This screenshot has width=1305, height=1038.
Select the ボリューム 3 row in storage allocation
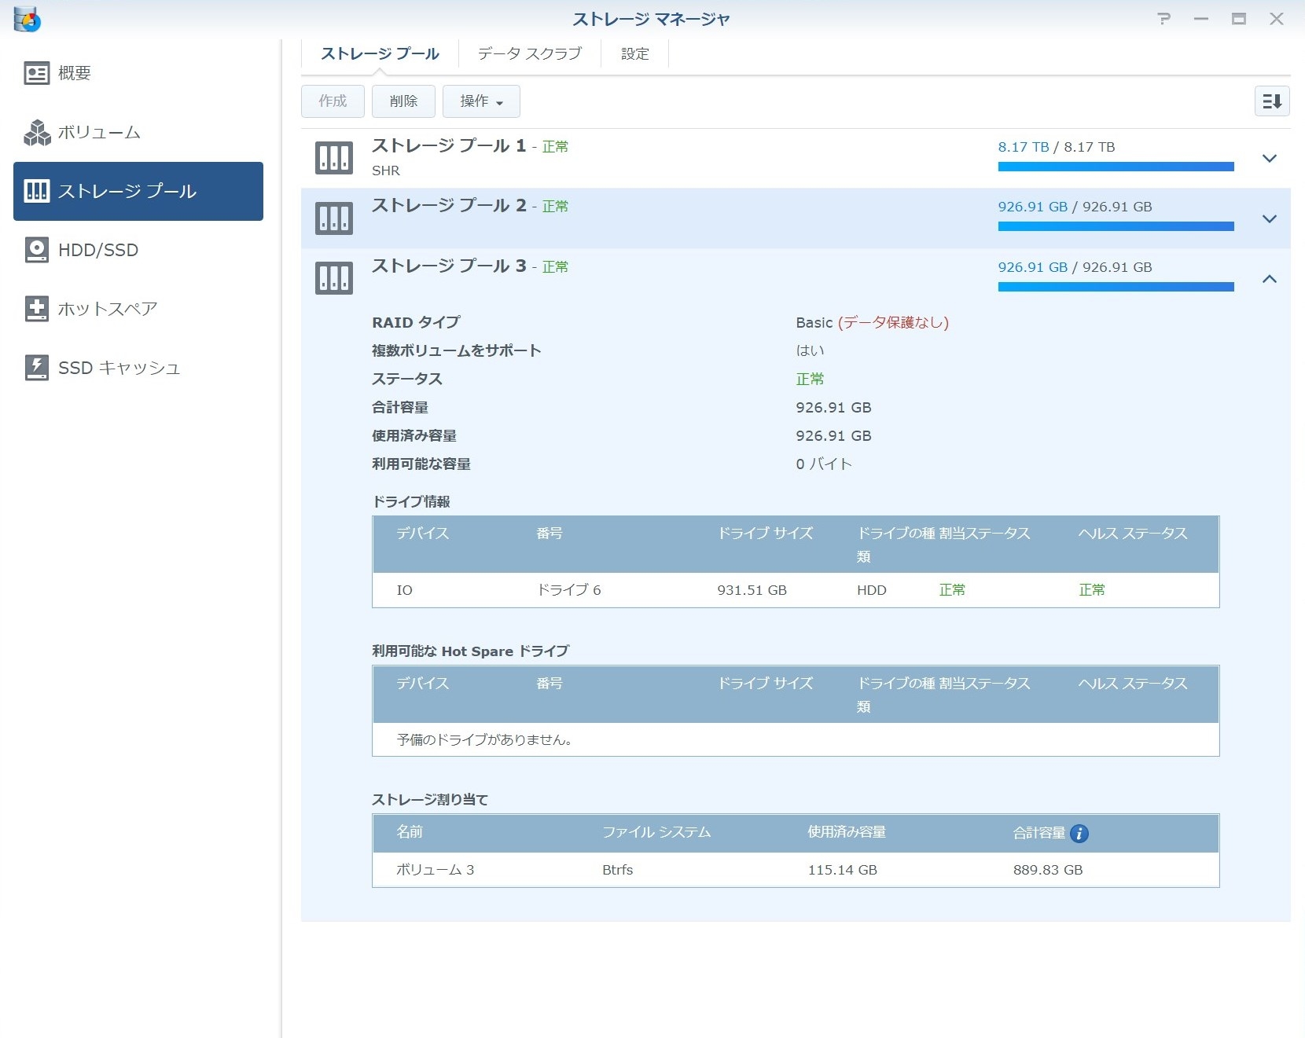click(795, 870)
